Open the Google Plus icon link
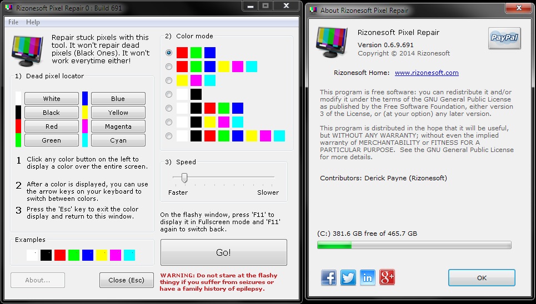 pyautogui.click(x=387, y=277)
